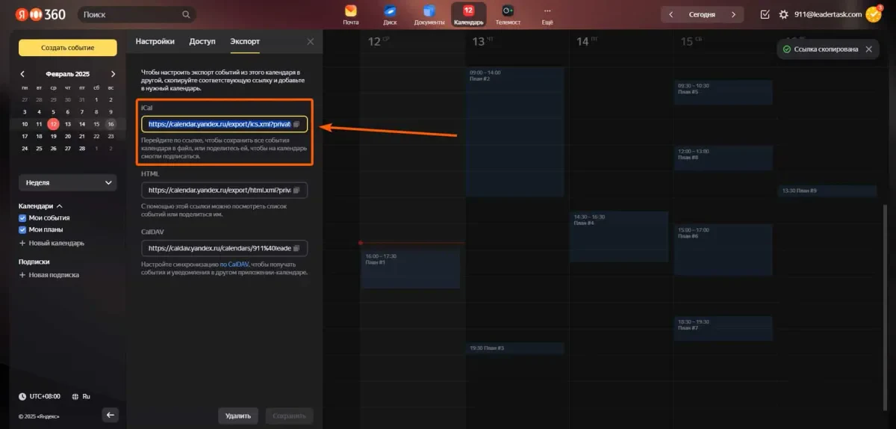
Task: Collapse the Календари section
Action: [x=59, y=206]
